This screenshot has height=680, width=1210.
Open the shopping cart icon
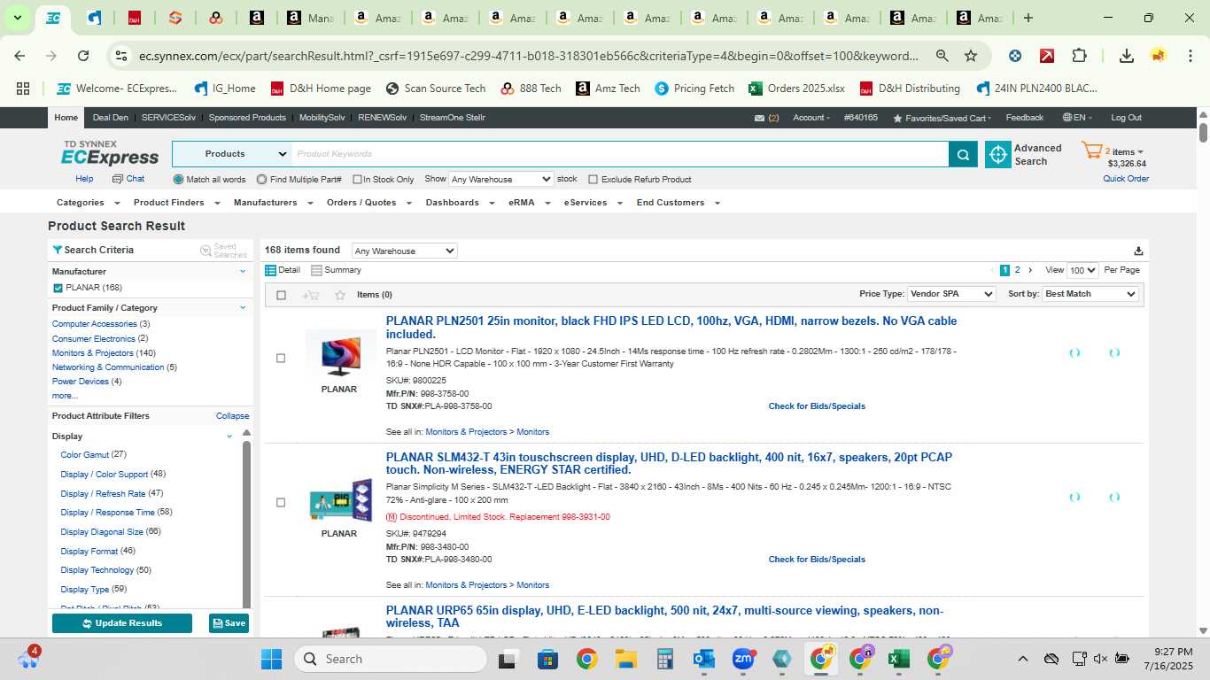[x=1091, y=151]
